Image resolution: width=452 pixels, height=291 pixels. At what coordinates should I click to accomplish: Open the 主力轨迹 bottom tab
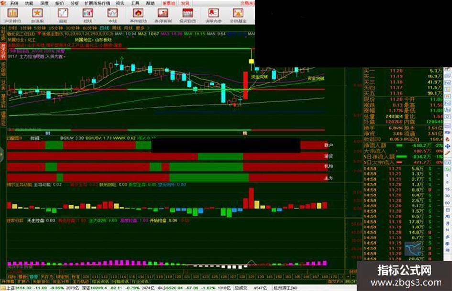click(81, 281)
